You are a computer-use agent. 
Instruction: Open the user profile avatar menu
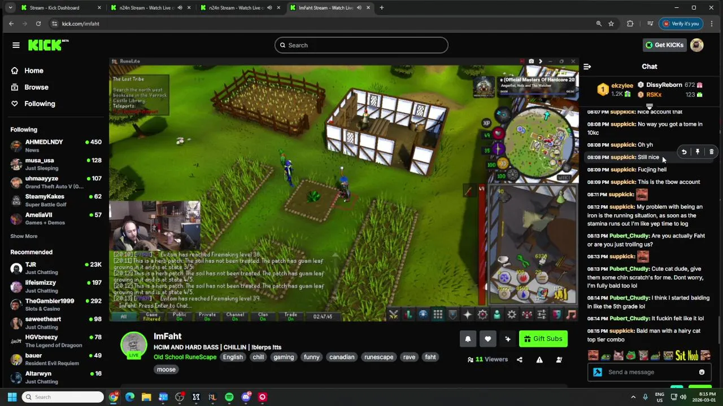click(x=697, y=45)
